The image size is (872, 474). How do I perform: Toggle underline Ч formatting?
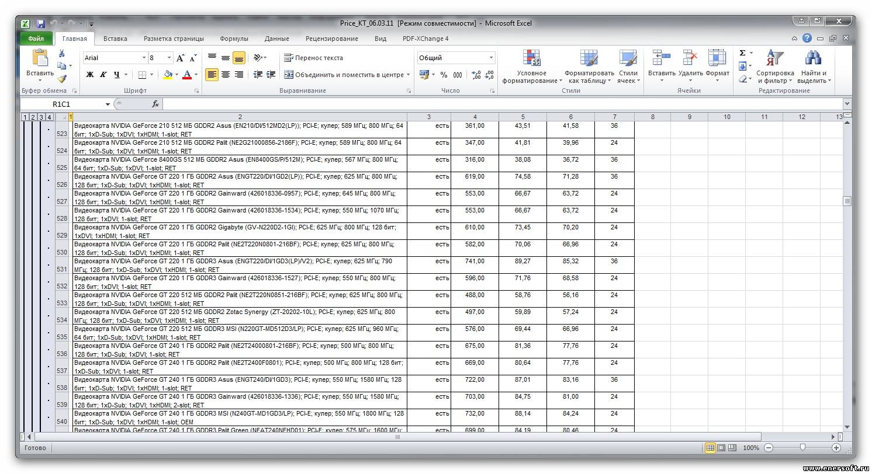pyautogui.click(x=116, y=74)
